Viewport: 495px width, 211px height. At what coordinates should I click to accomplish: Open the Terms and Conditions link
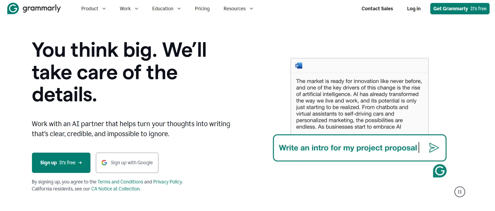tap(120, 182)
